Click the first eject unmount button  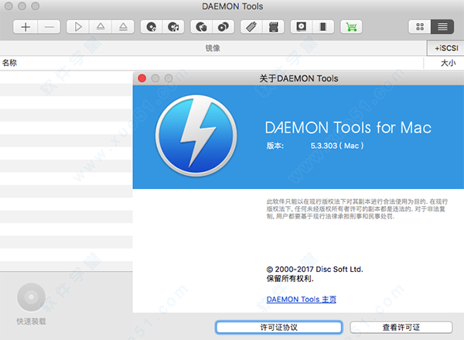(x=101, y=27)
